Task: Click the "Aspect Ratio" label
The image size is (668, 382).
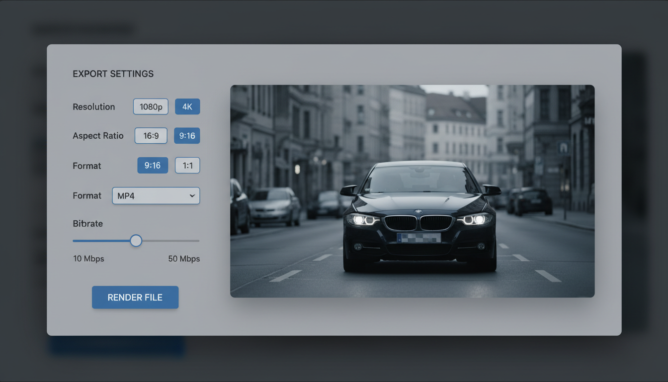Action: (98, 136)
